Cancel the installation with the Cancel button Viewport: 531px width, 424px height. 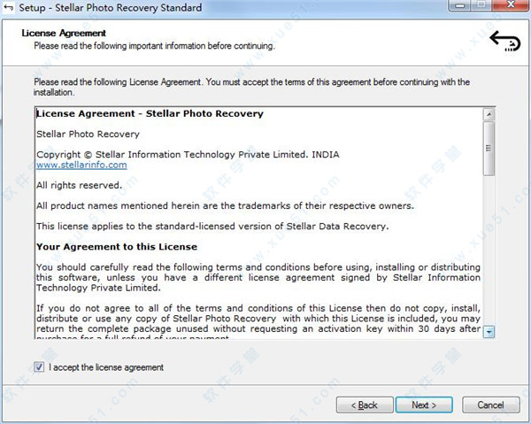click(490, 405)
